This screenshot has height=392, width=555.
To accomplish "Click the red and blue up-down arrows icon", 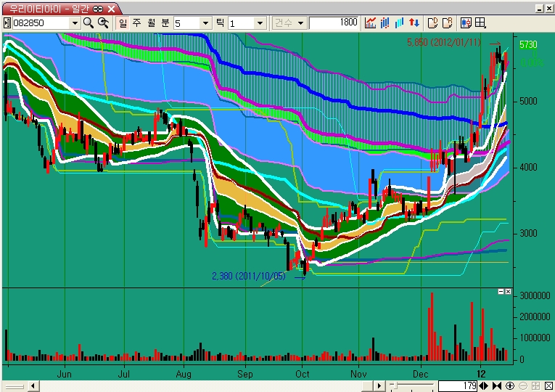I will [x=414, y=23].
